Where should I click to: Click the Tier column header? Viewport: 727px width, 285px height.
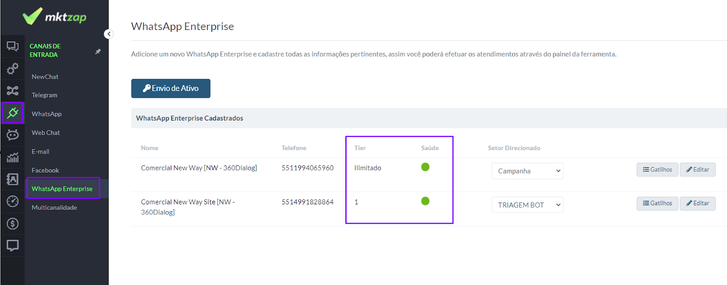click(360, 148)
